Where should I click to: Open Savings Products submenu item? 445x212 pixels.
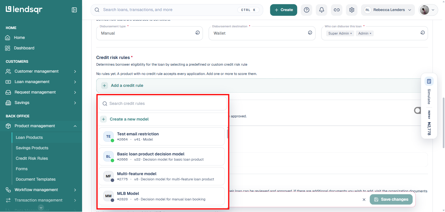coord(32,148)
